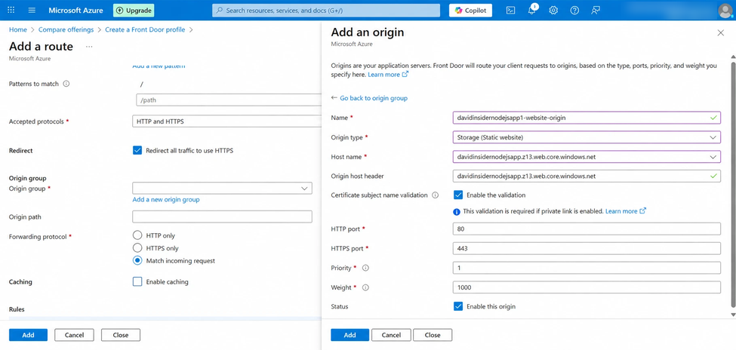The image size is (736, 350).
Task: Click the Origin host header field
Action: [x=587, y=176]
